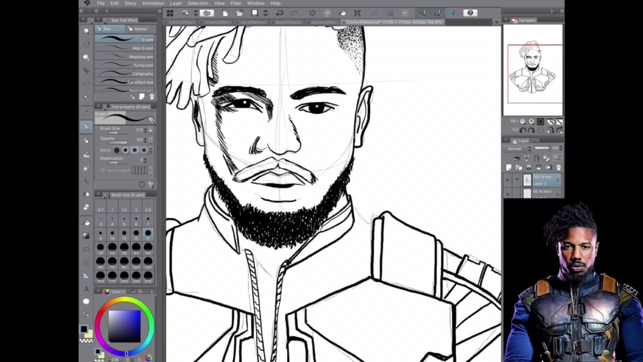Image resolution: width=643 pixels, height=362 pixels.
Task: Adjust Stabilization value stepper
Action: point(146,160)
